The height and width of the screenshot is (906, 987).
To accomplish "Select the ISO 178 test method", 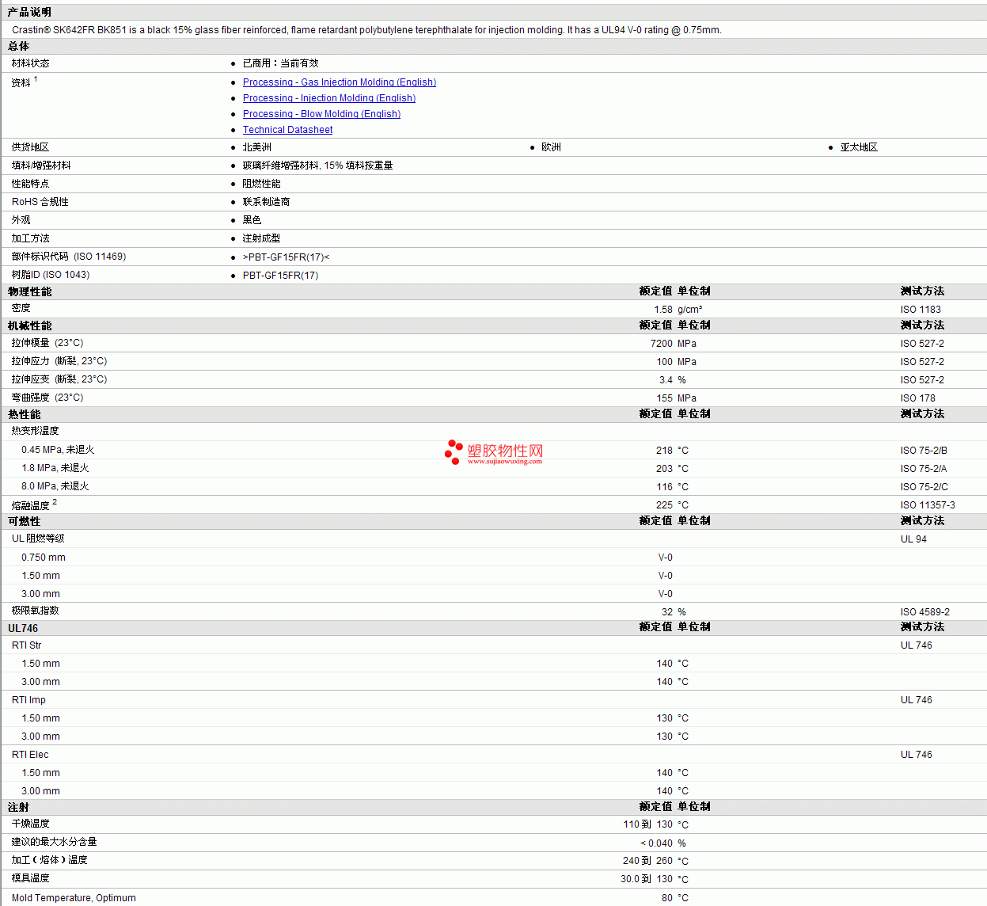I will point(918,398).
